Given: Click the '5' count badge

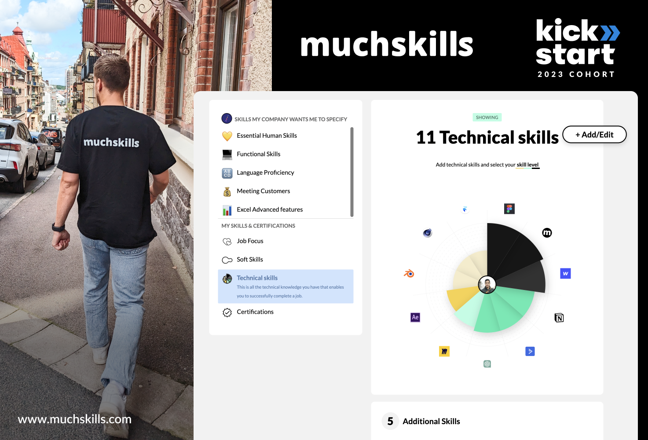Looking at the screenshot, I should 390,421.
